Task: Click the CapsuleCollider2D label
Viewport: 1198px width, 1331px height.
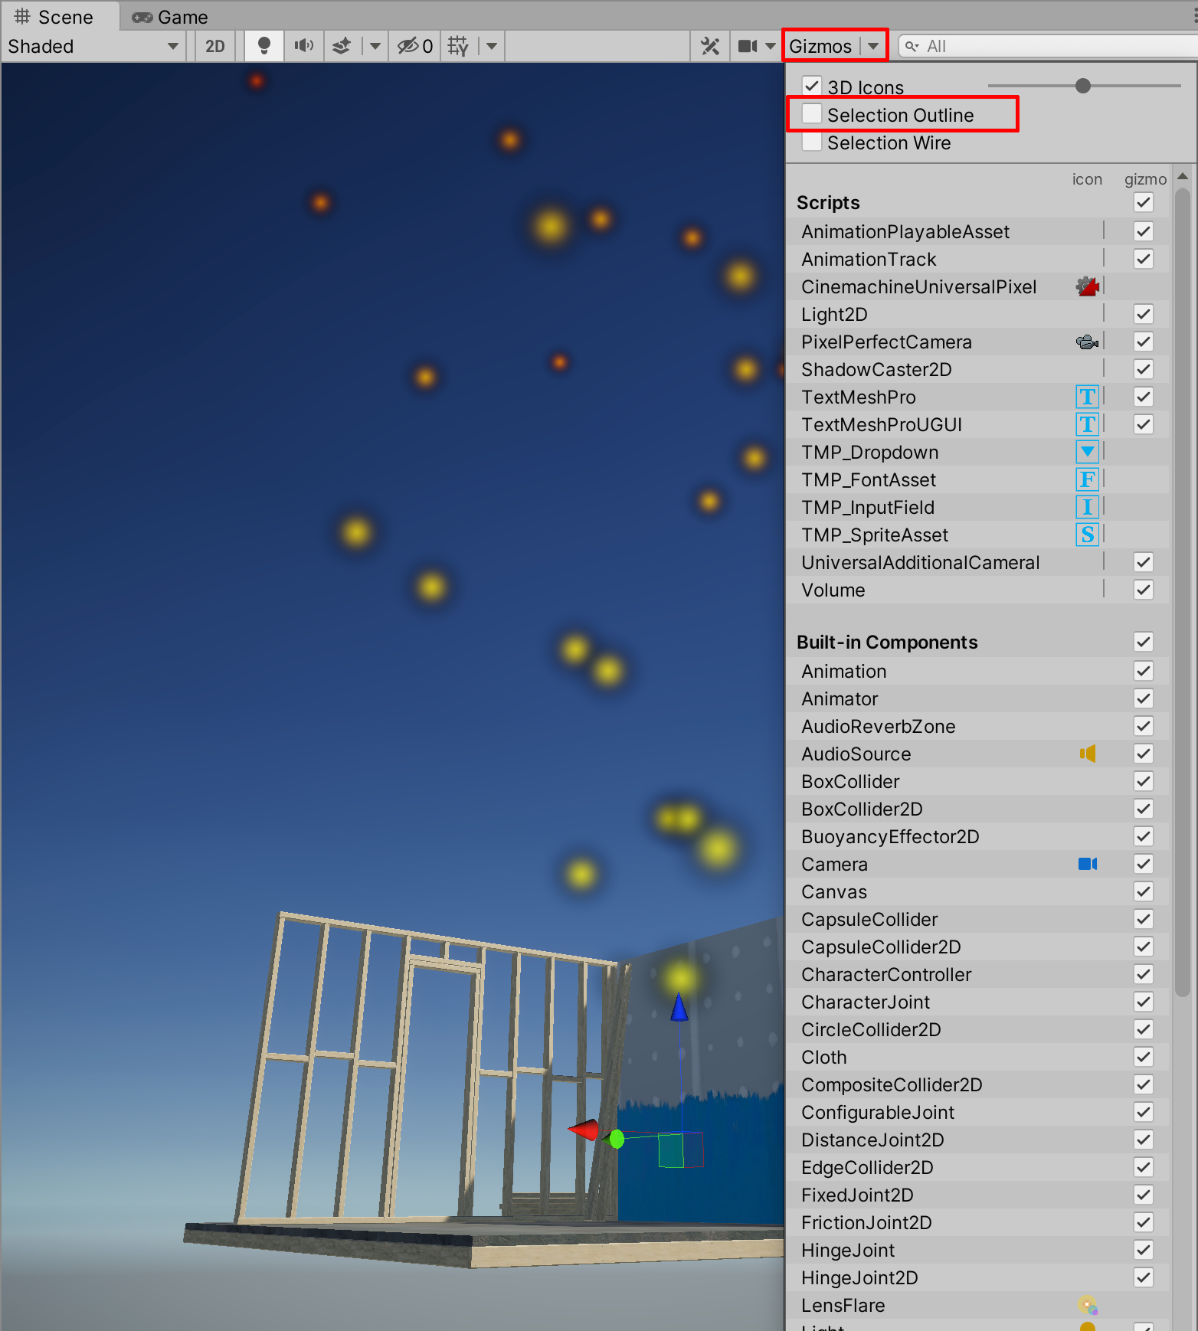Action: point(881,947)
